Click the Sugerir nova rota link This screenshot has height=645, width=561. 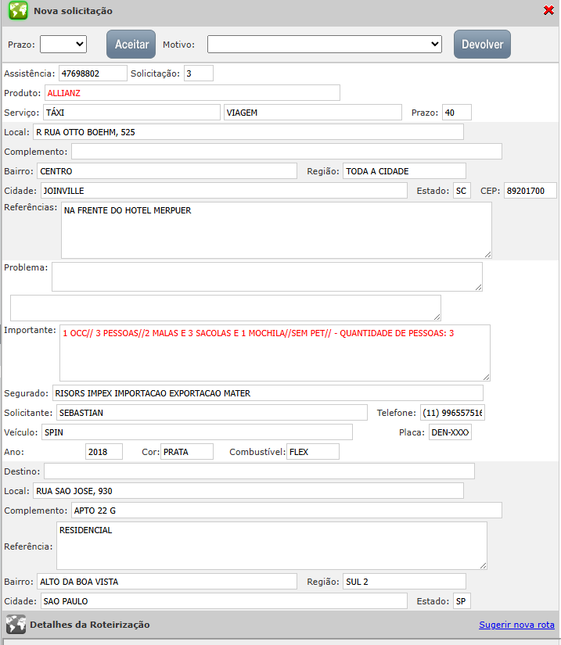516,625
